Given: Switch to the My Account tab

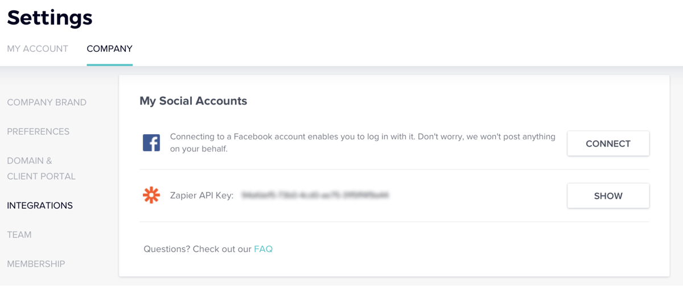Looking at the screenshot, I should click(38, 49).
